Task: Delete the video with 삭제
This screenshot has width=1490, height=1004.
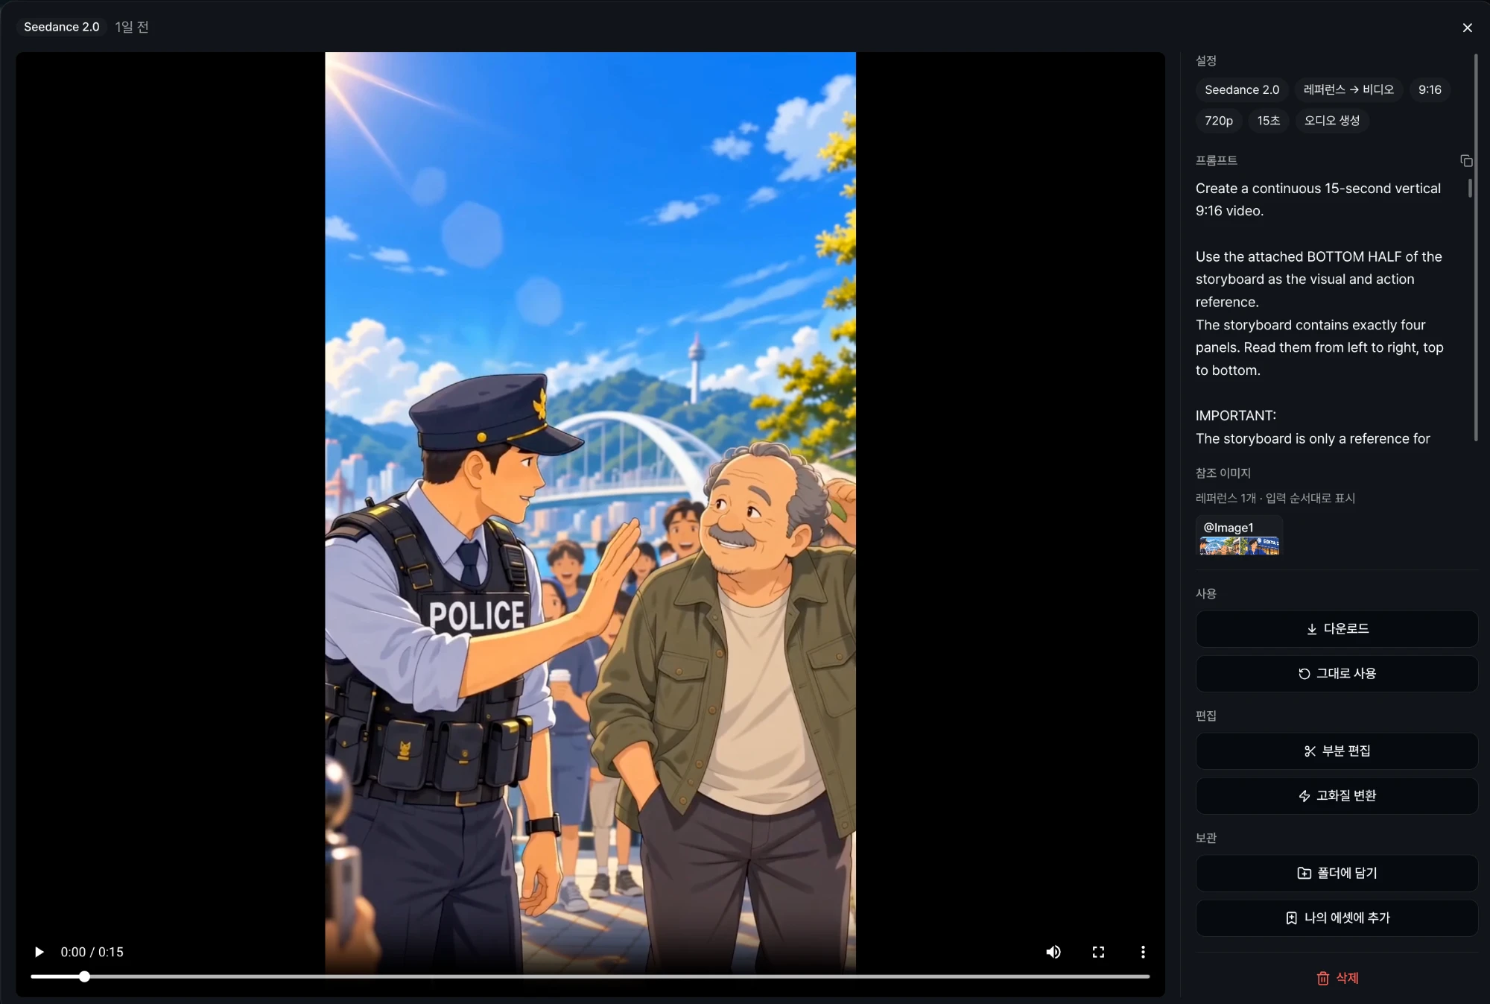Action: click(1337, 978)
